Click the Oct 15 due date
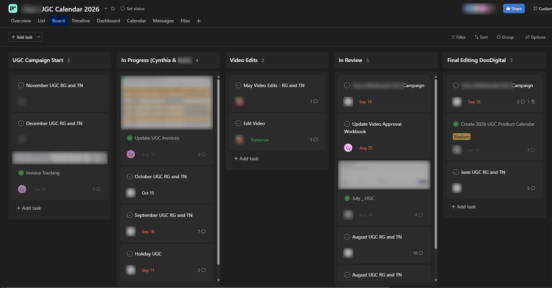 (148, 193)
